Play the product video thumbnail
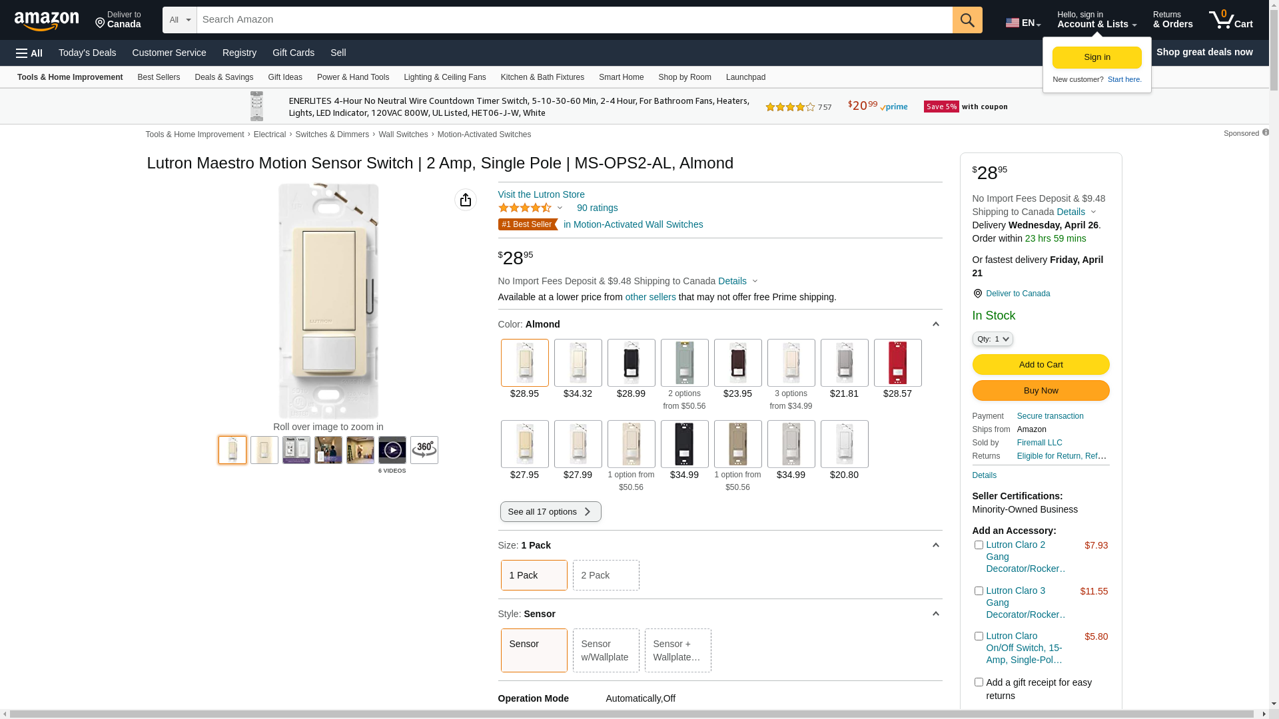This screenshot has width=1279, height=719. tap(392, 450)
